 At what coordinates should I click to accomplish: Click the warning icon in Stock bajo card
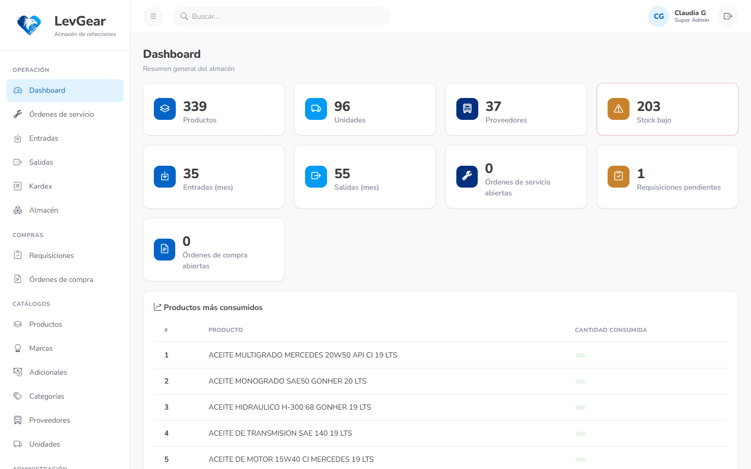[619, 109]
